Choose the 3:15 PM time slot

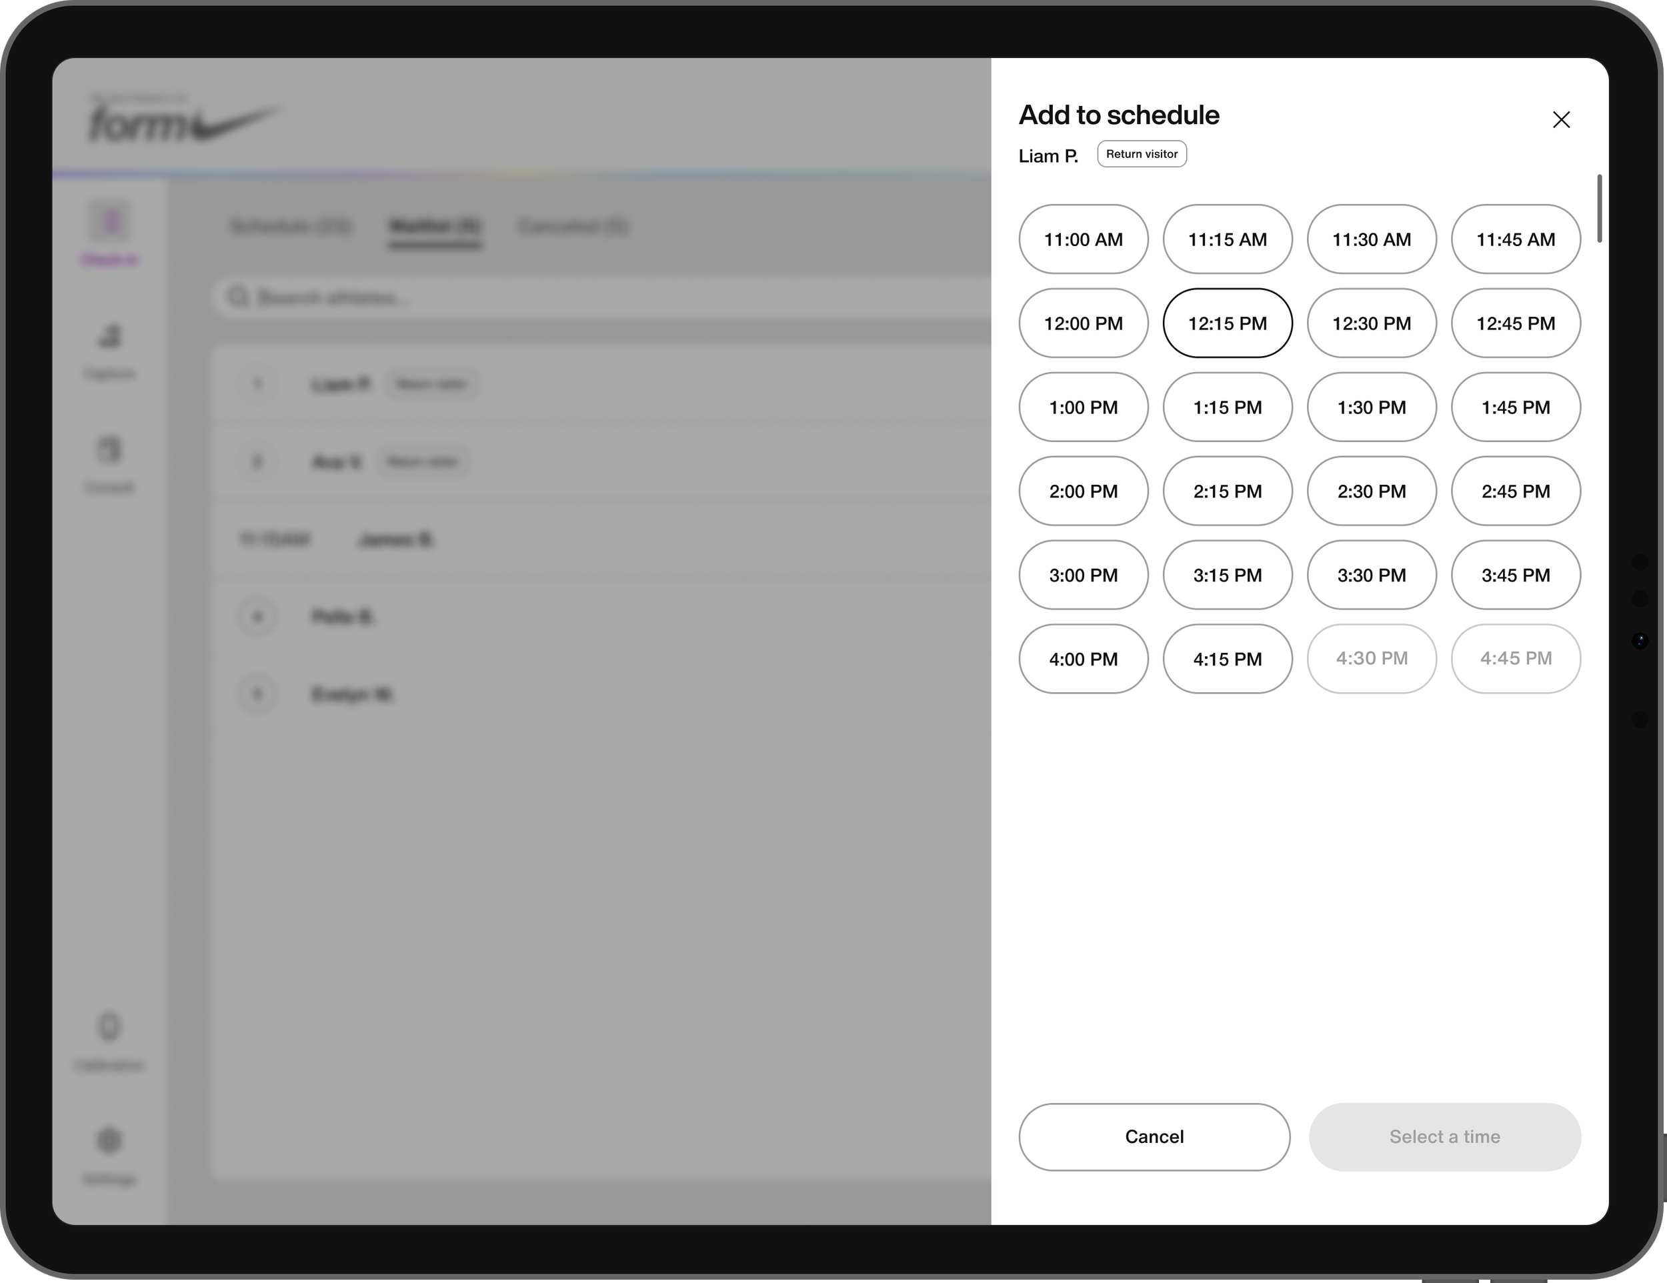click(1228, 575)
